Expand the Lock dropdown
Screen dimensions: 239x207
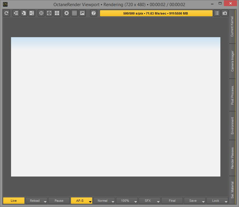pos(226,202)
